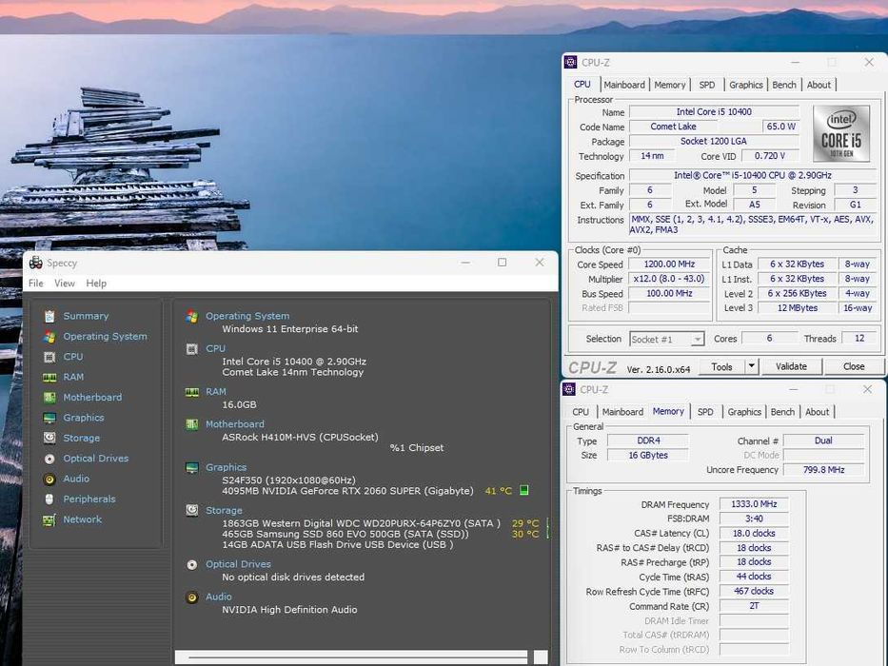The image size is (888, 666).
Task: Switch to About tab in upper CPU-Z
Action: 819,85
